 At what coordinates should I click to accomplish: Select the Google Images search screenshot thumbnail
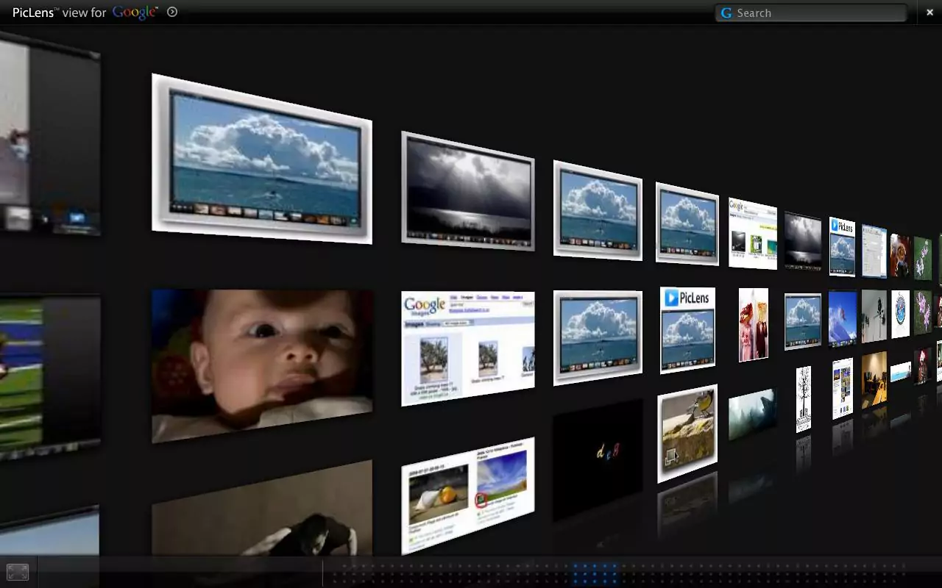click(x=468, y=348)
